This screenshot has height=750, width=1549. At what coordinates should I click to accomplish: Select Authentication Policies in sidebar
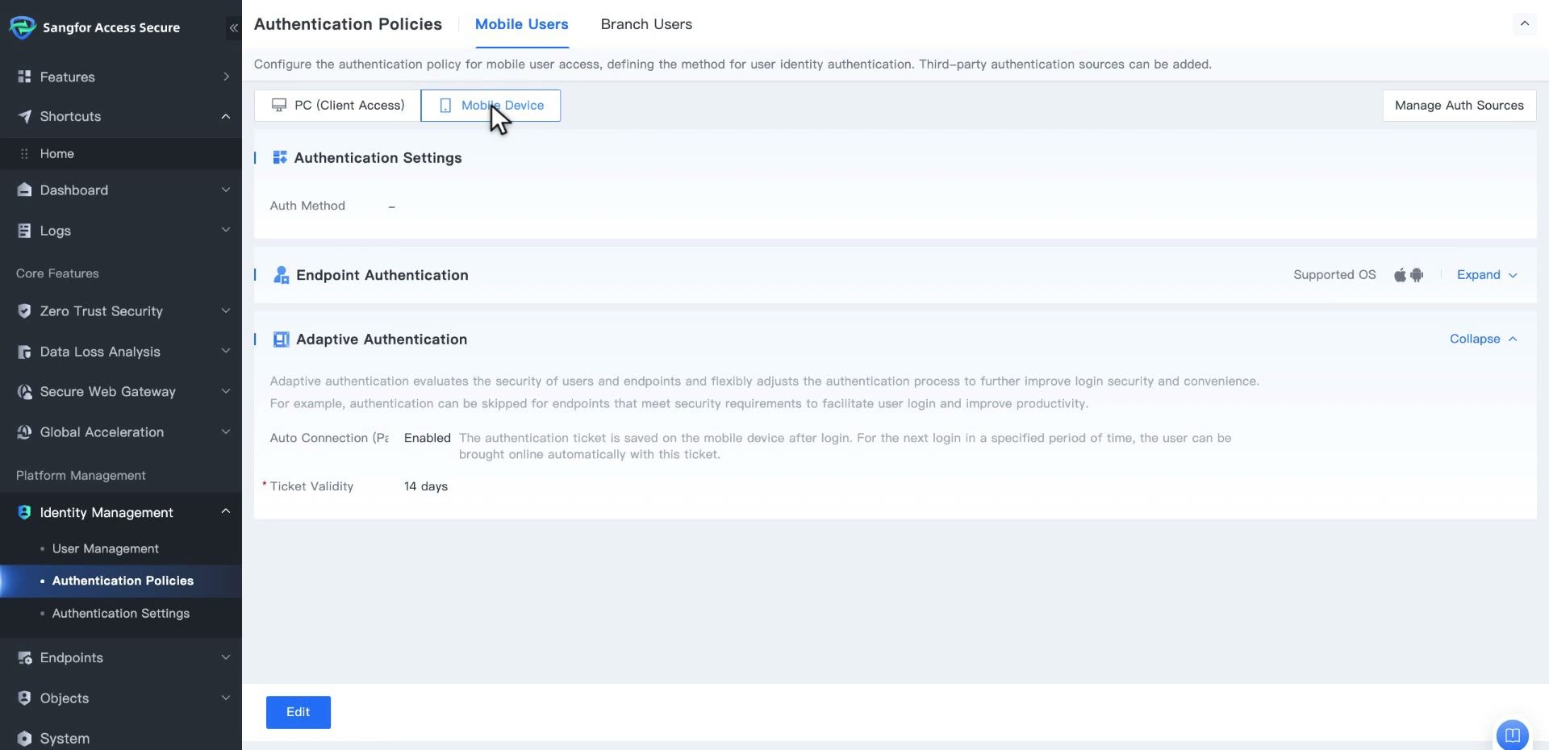123,581
